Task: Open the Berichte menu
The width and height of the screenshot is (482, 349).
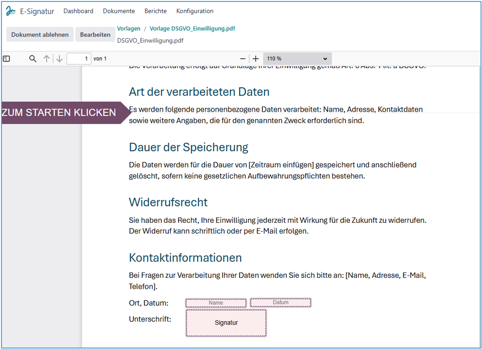Action: (x=155, y=11)
